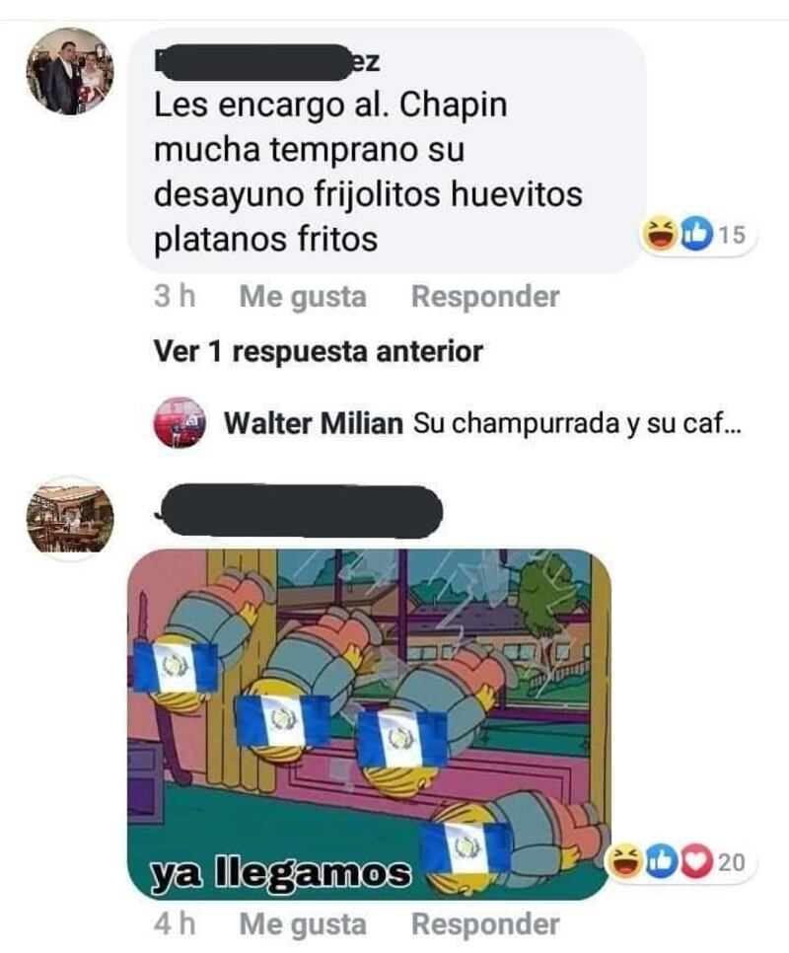The width and height of the screenshot is (789, 953).
Task: Expand Walter Milian's truncated reply text
Action: [x=577, y=423]
